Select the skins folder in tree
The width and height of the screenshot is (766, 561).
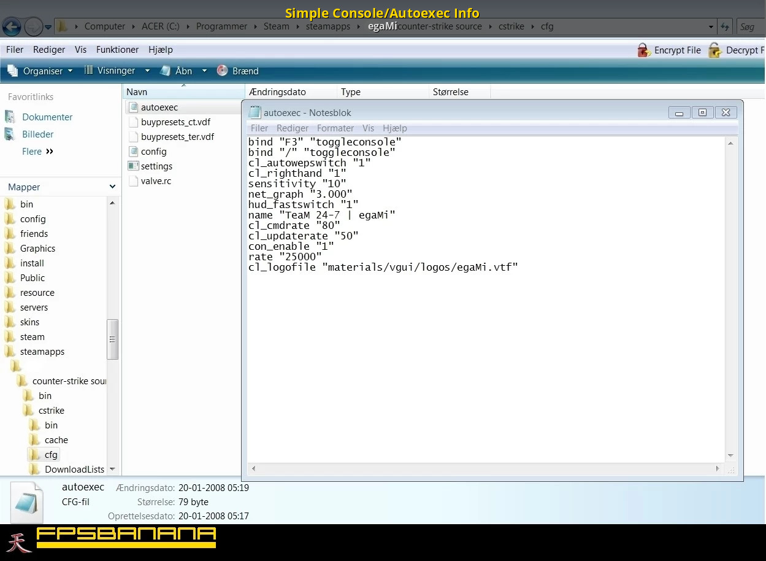click(x=29, y=322)
